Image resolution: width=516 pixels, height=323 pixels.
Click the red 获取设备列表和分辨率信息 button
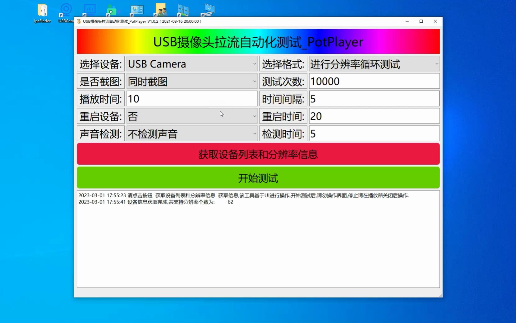coord(258,154)
